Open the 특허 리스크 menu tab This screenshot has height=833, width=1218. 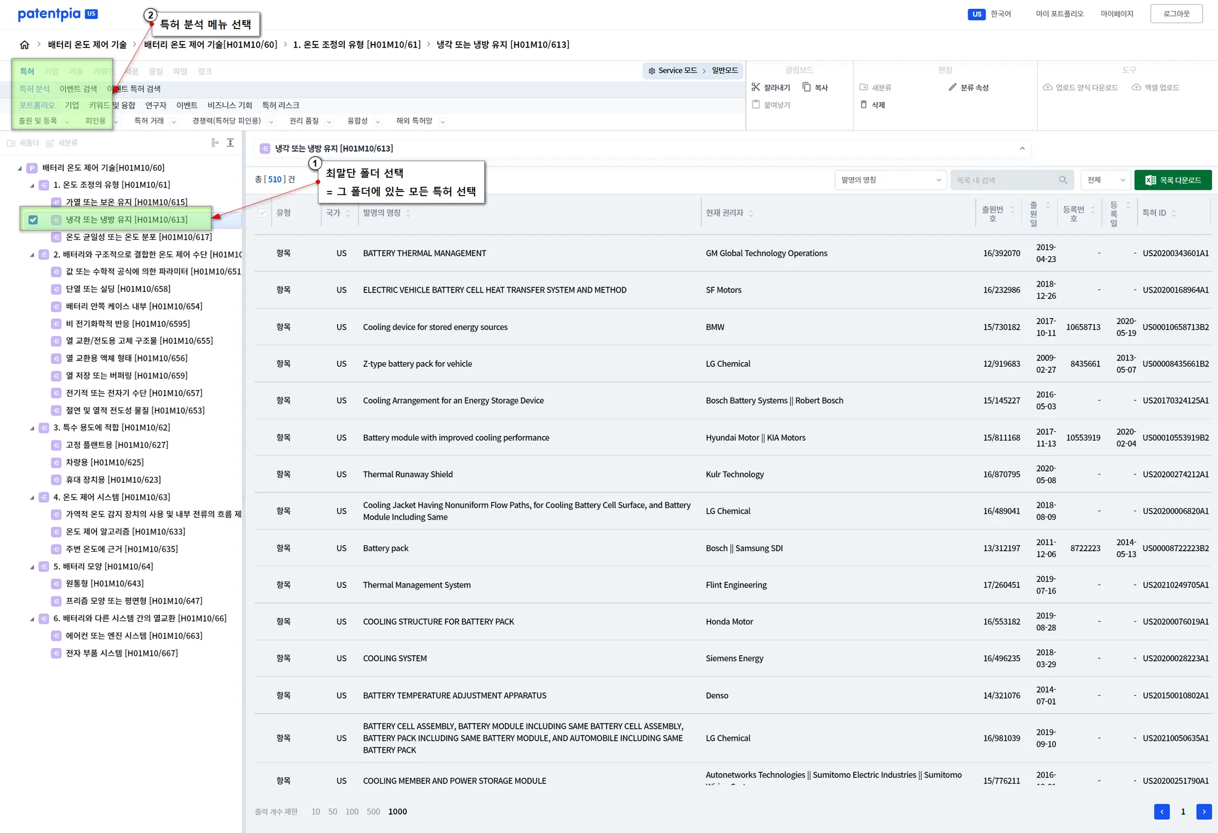pos(281,105)
